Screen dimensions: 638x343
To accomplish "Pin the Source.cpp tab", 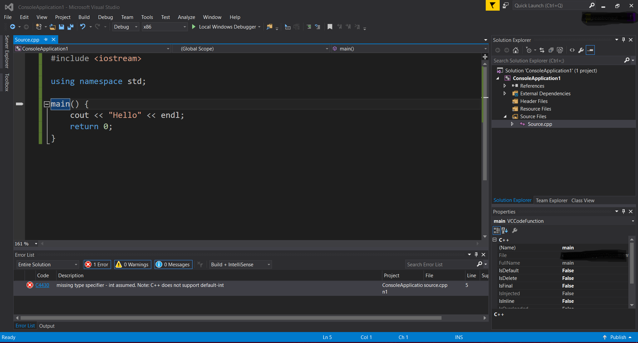I will (46, 40).
